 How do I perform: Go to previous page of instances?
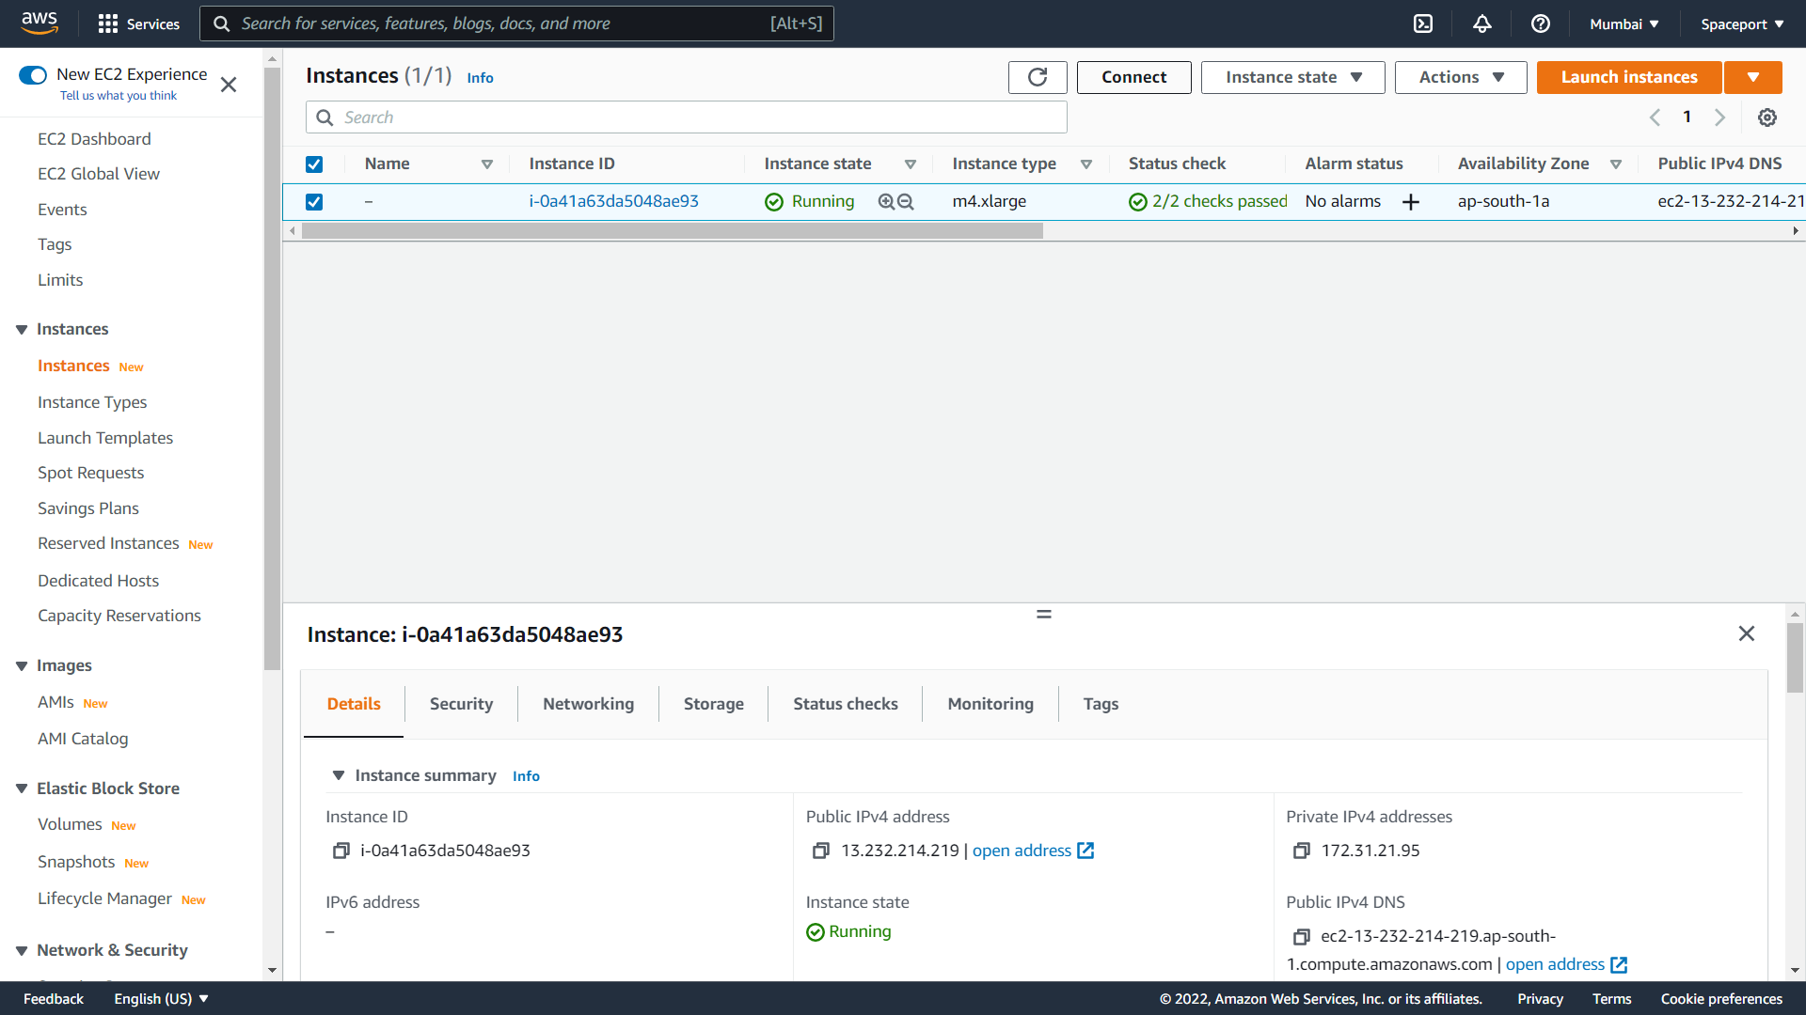1655,117
